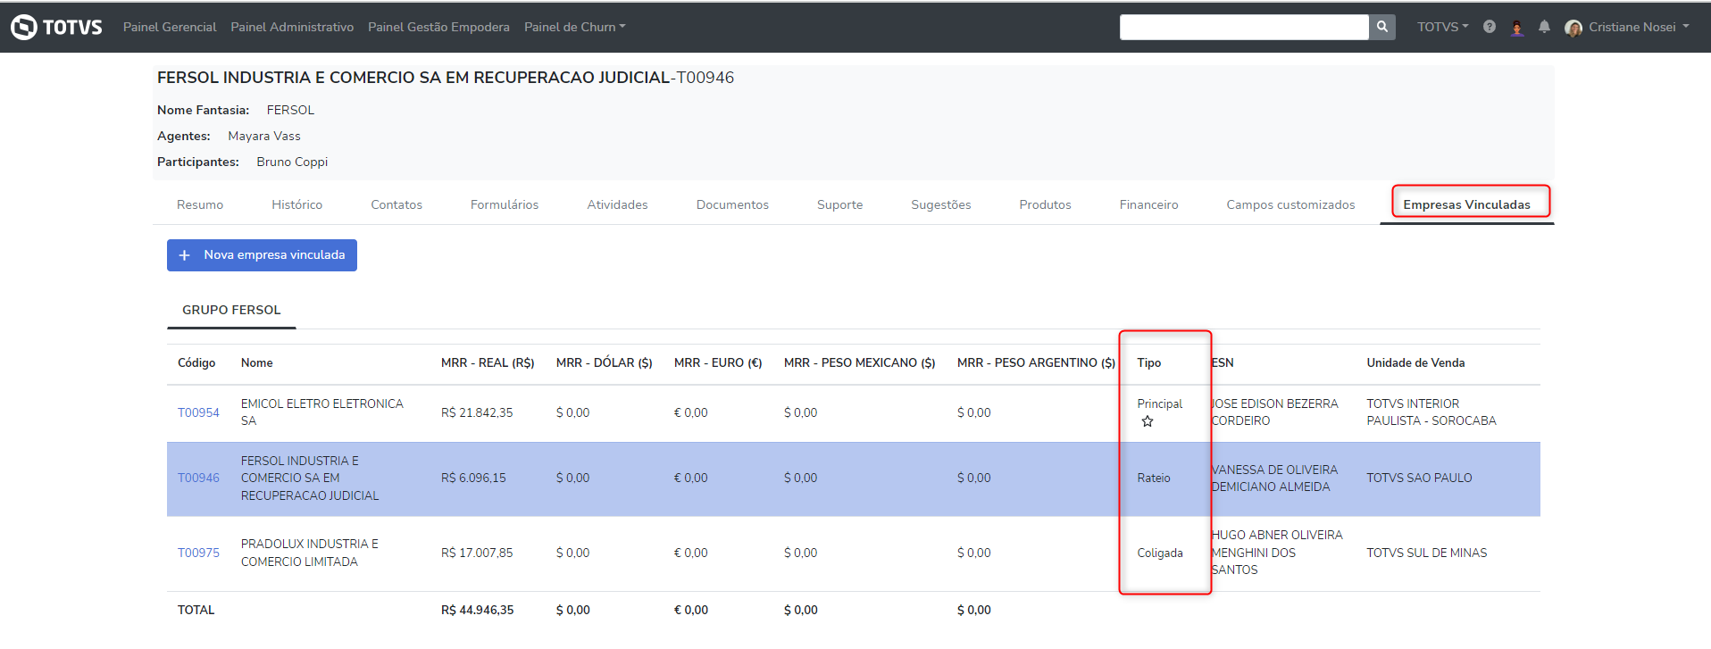Select the Empresas Vinculadas tab
1711x649 pixels.
click(1467, 204)
